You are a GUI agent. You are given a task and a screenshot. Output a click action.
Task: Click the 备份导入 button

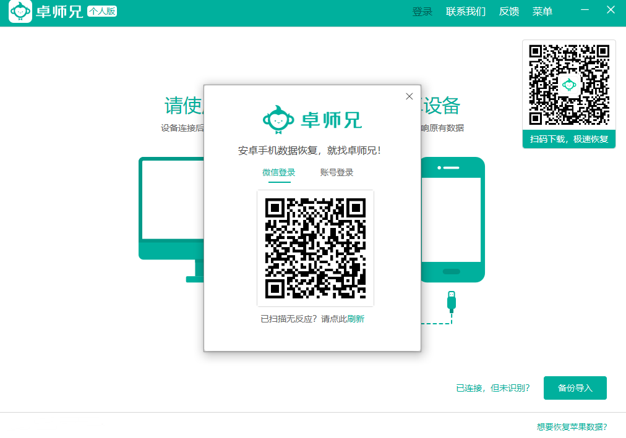click(575, 388)
